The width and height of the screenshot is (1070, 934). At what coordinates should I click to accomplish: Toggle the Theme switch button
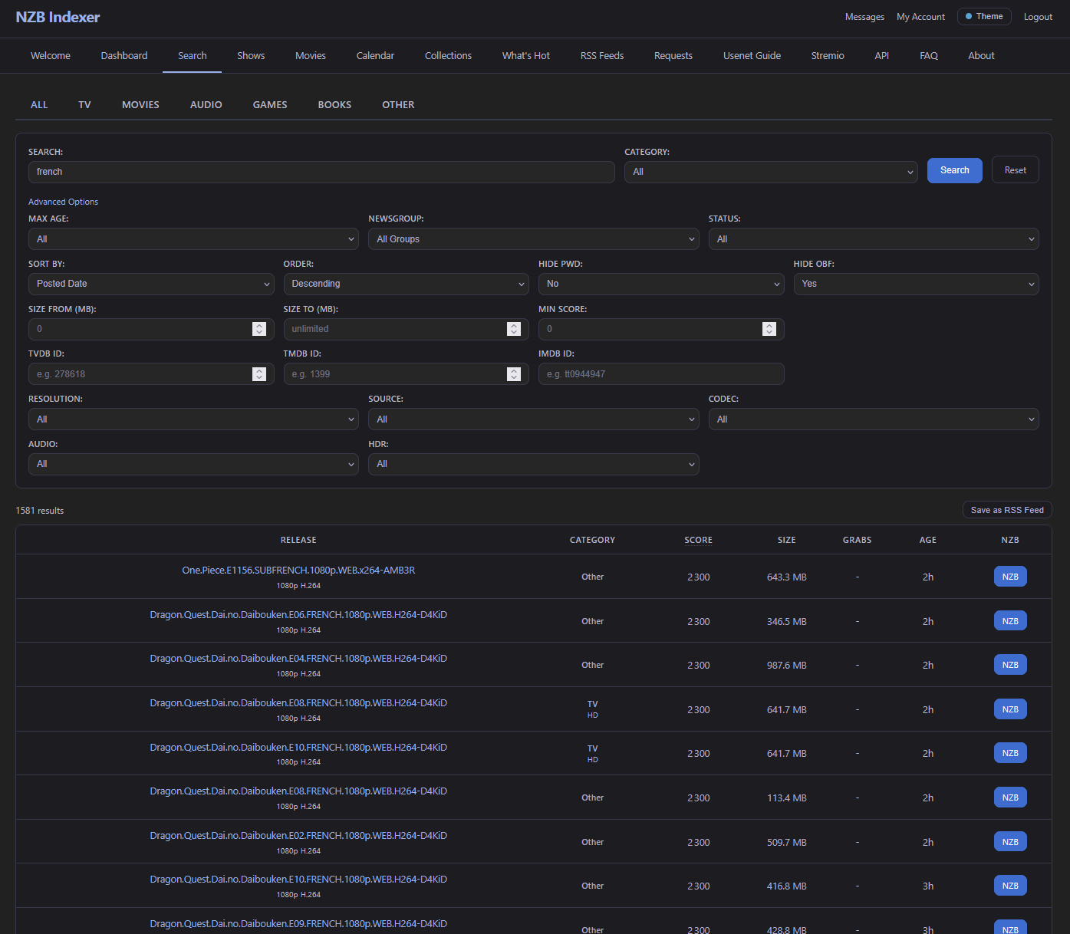[983, 17]
